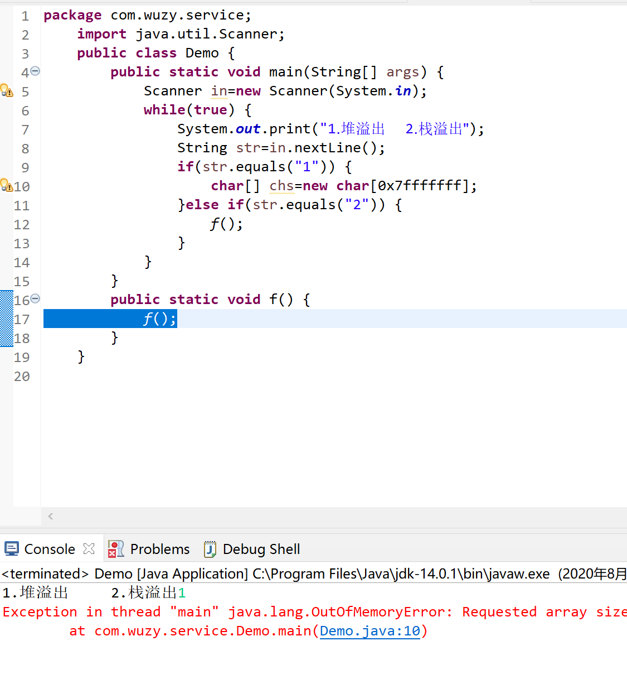
Task: Open the Console tab
Action: pyautogui.click(x=50, y=549)
